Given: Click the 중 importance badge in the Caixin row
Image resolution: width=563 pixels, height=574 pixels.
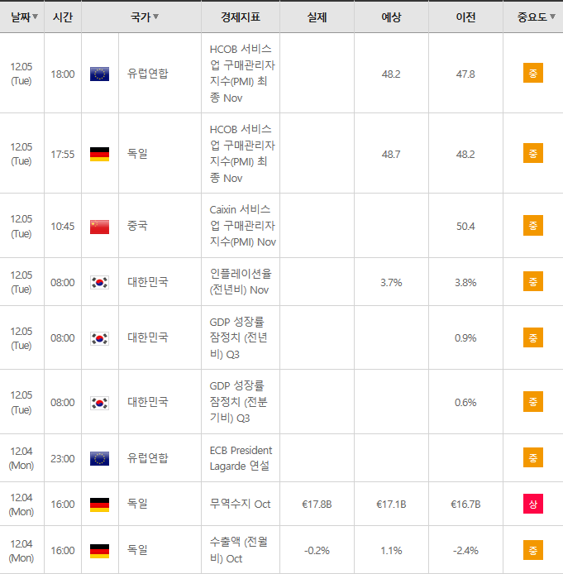Looking at the screenshot, I should click(533, 225).
